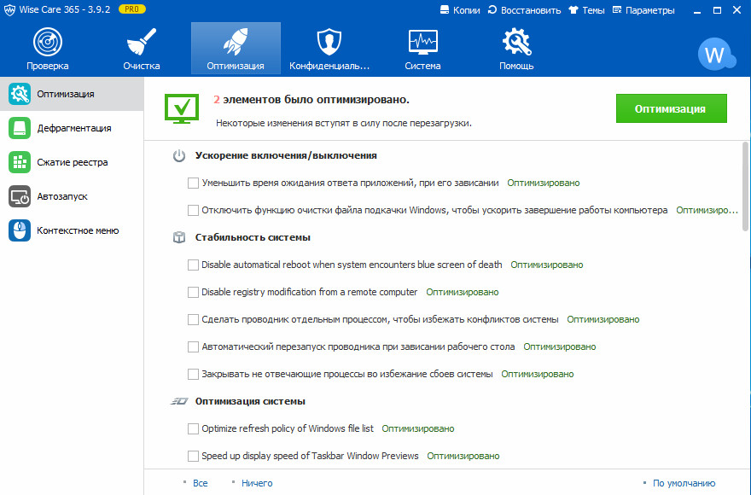Open the Конфиденциальность shield icon
Screen dimensions: 751x495
[x=329, y=42]
